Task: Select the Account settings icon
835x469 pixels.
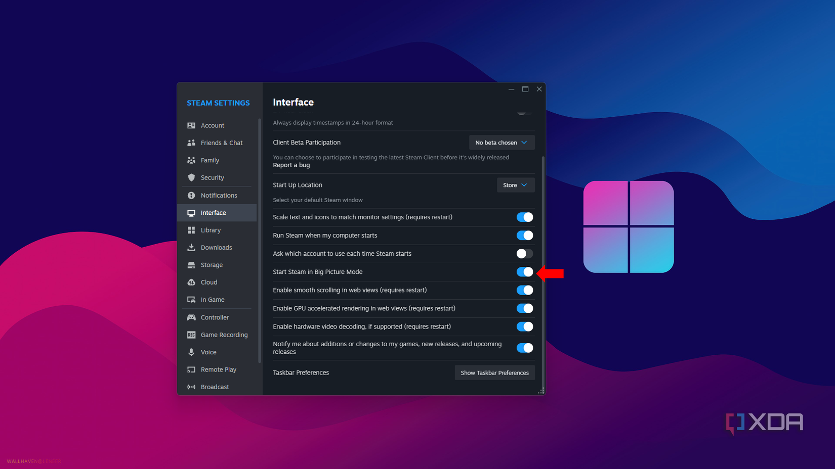Action: [x=192, y=125]
